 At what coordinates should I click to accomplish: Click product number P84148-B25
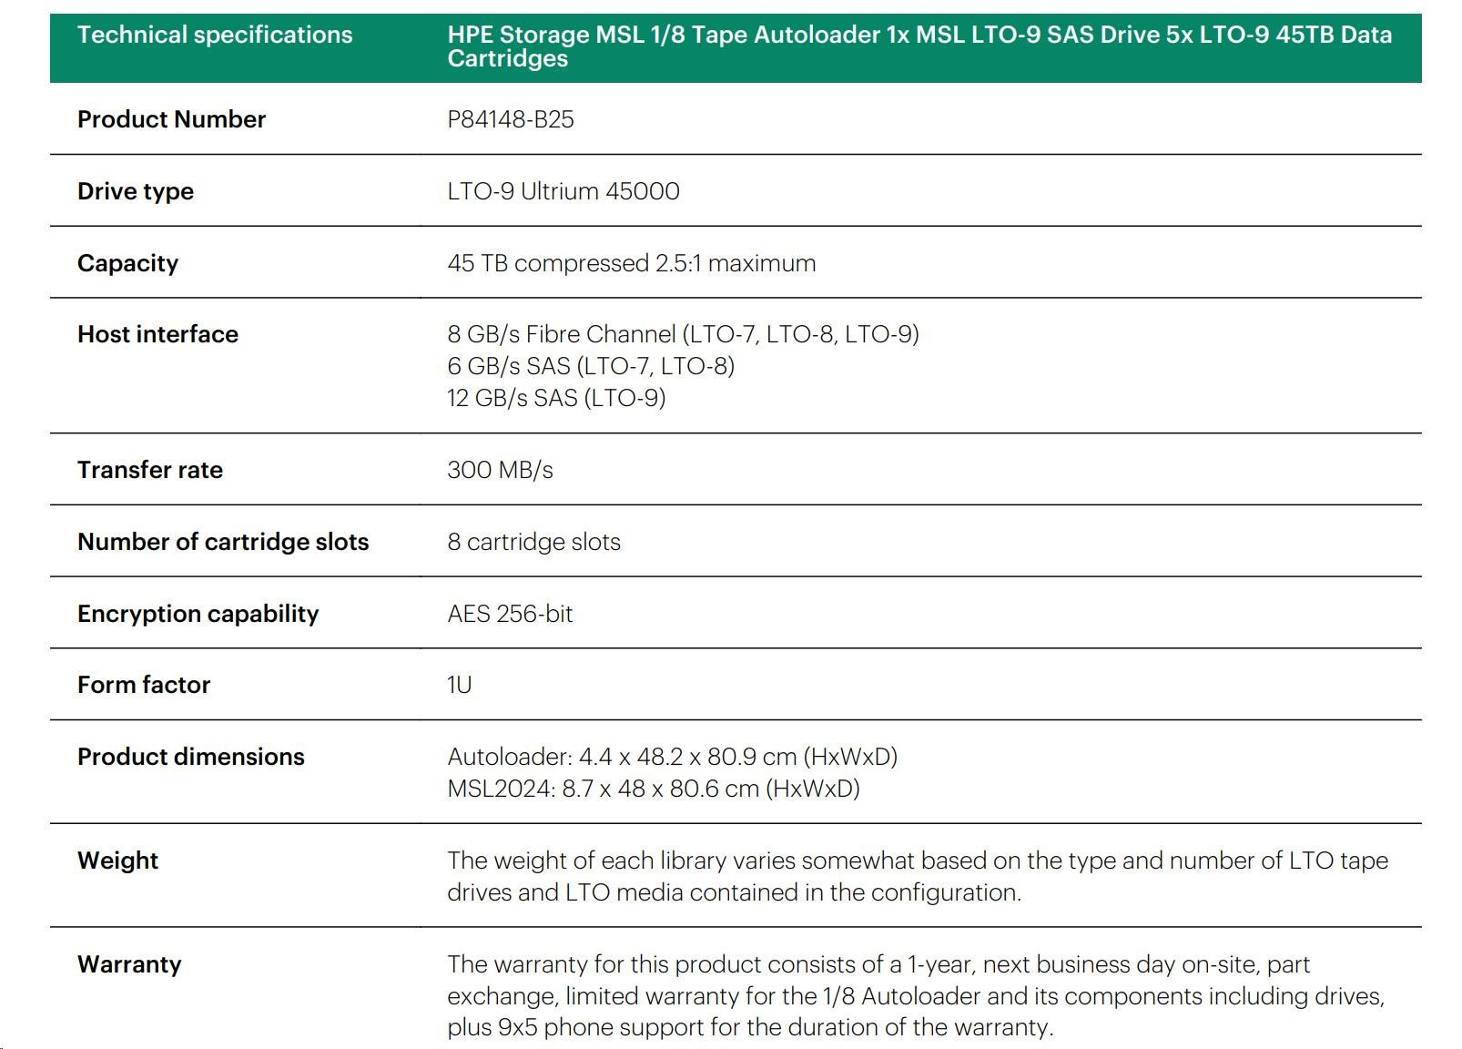pyautogui.click(x=510, y=119)
